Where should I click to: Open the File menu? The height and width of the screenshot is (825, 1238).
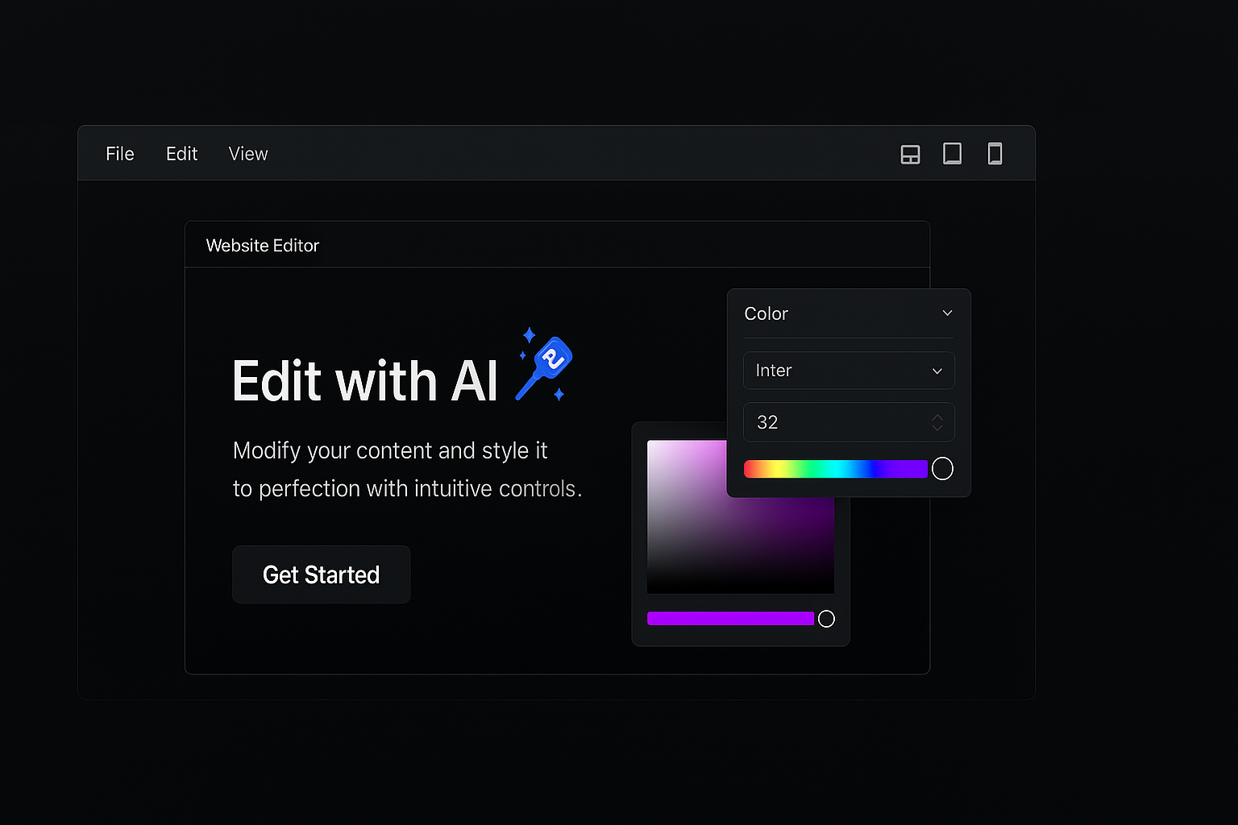tap(120, 154)
